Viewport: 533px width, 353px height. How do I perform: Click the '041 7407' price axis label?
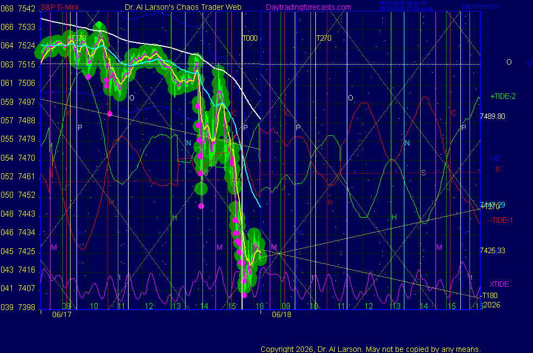[x=18, y=288]
